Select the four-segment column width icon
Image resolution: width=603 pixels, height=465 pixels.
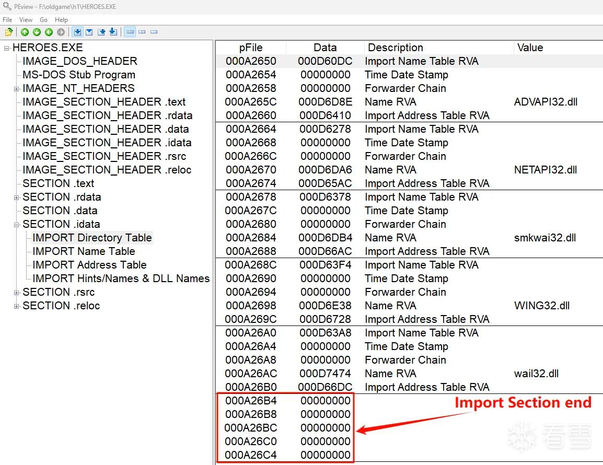coord(130,32)
